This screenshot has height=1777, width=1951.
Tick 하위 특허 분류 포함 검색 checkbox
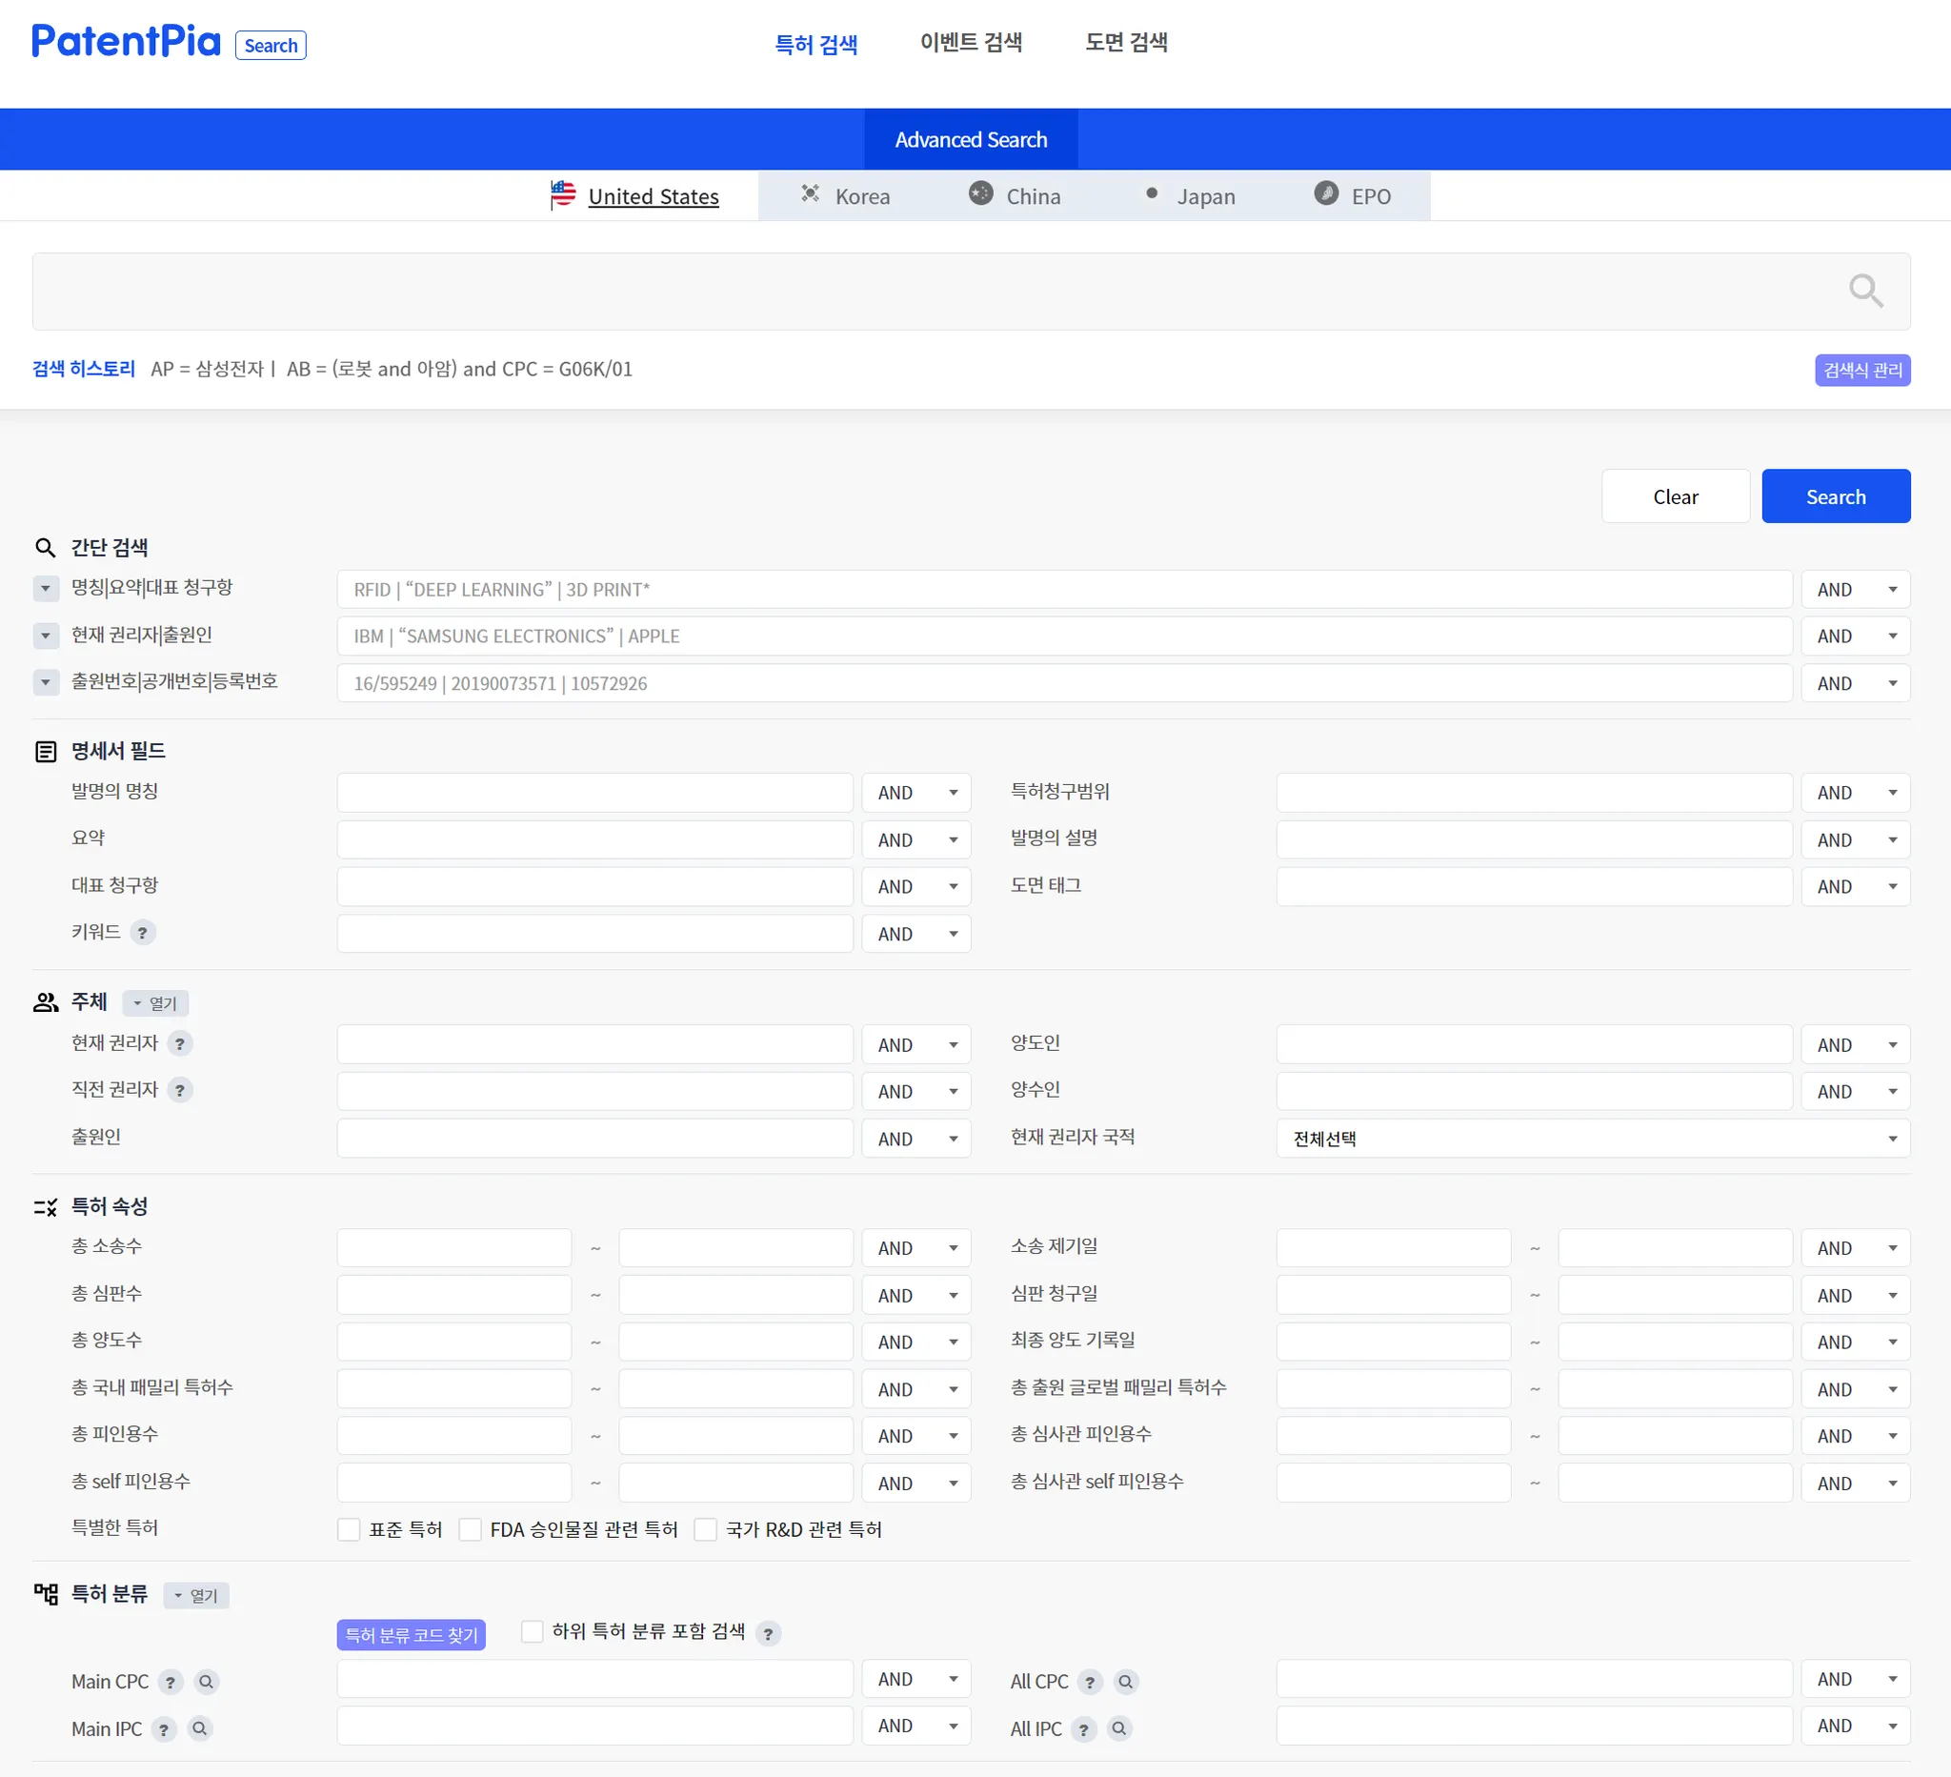click(533, 1632)
